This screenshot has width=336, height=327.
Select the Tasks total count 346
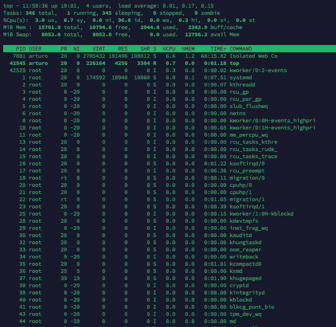point(30,13)
